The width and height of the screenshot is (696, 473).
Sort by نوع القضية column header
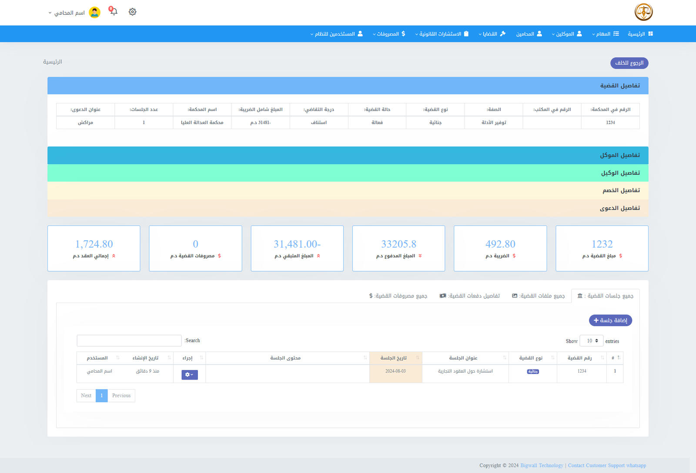pos(533,358)
